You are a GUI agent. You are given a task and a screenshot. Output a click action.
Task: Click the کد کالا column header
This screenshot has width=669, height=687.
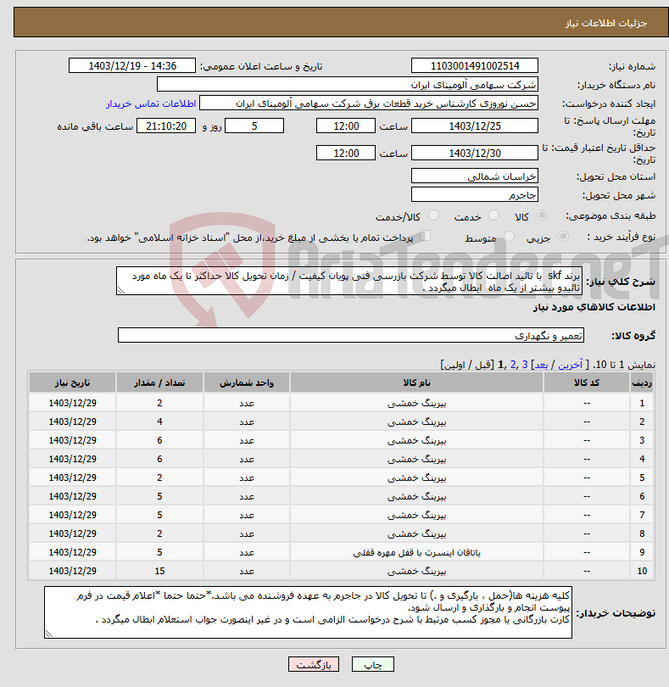pos(587,383)
